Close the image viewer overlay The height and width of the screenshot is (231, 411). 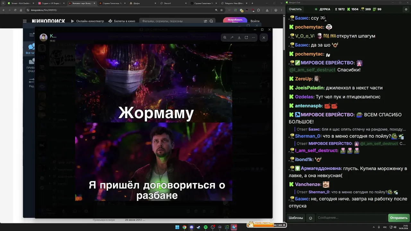264,38
